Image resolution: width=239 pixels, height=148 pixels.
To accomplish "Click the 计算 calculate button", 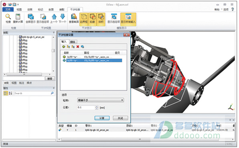I will pyautogui.click(x=102, y=118).
